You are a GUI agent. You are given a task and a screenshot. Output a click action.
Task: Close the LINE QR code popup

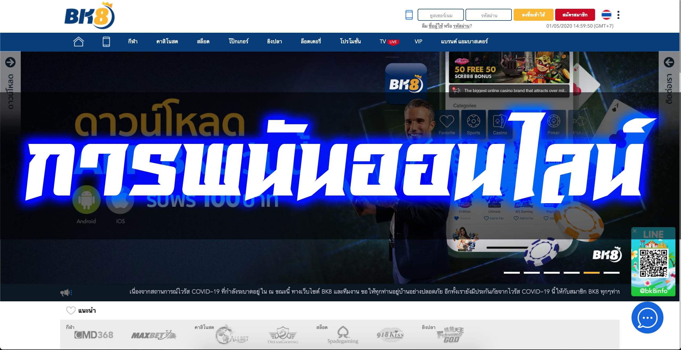click(635, 231)
